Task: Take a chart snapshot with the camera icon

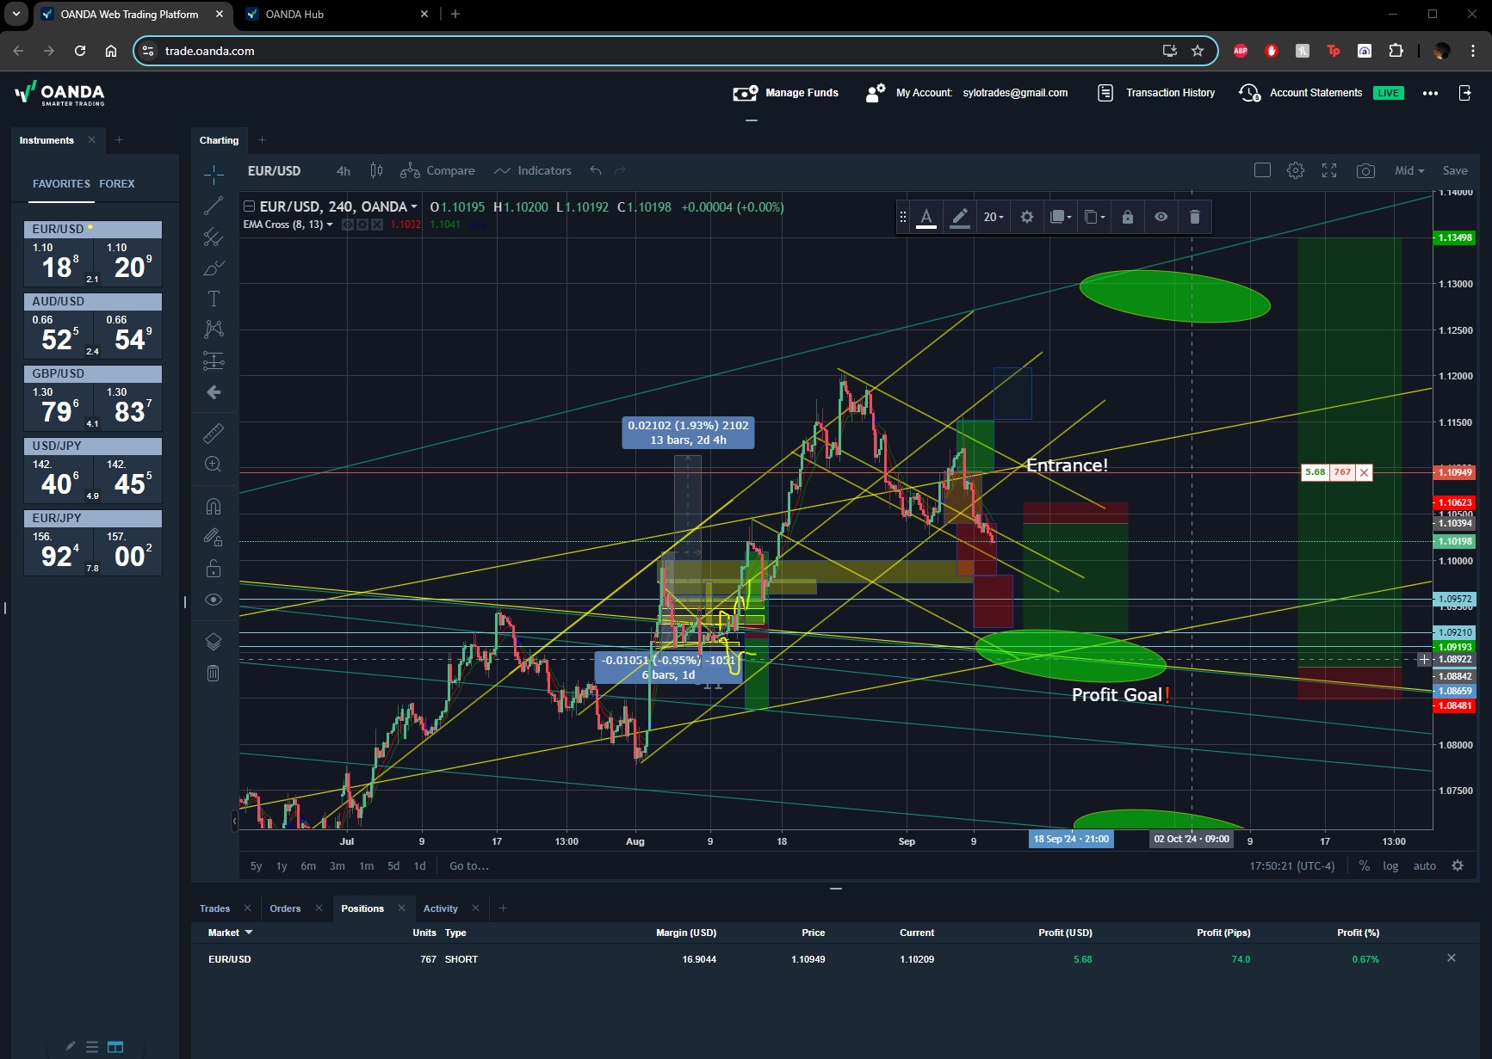Action: (x=1365, y=170)
